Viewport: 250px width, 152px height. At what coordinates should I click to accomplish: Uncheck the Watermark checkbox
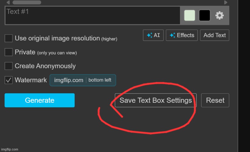pos(9,80)
